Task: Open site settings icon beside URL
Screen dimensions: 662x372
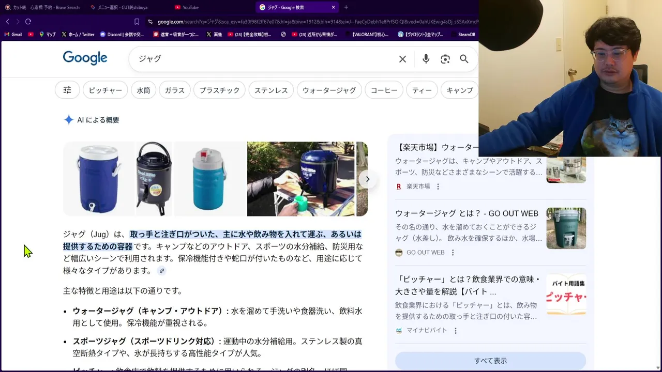Action: (x=150, y=22)
